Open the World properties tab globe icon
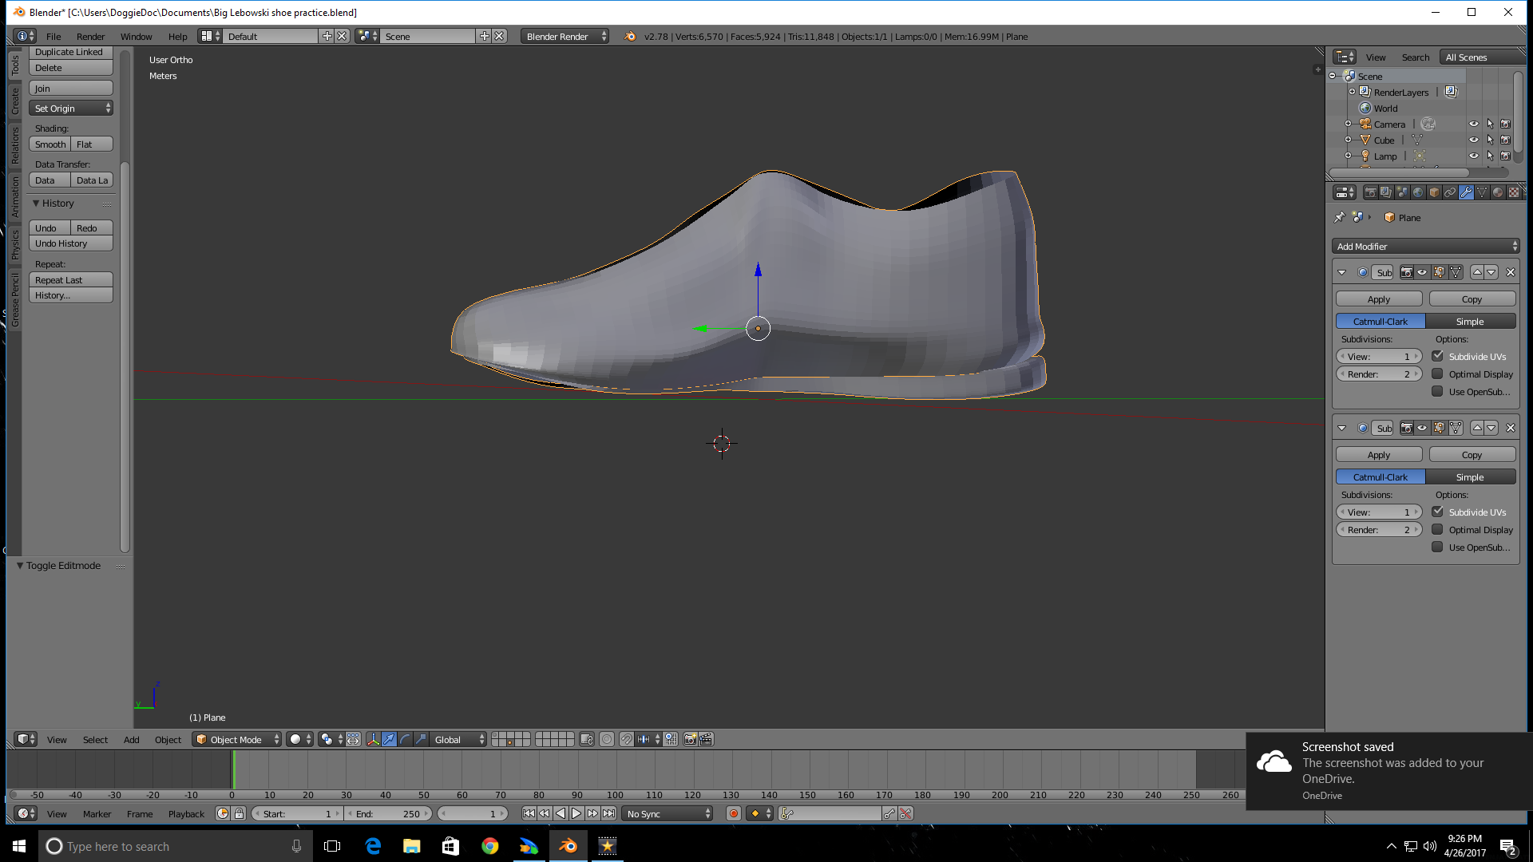This screenshot has width=1533, height=862. point(1418,192)
